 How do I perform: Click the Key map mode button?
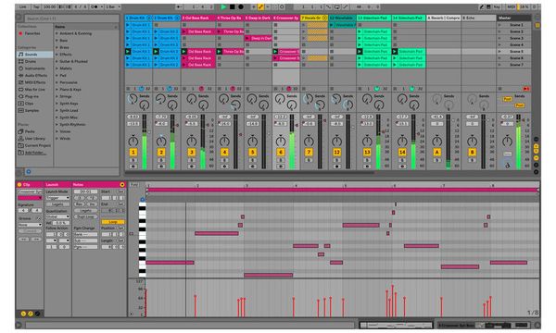(497, 6)
